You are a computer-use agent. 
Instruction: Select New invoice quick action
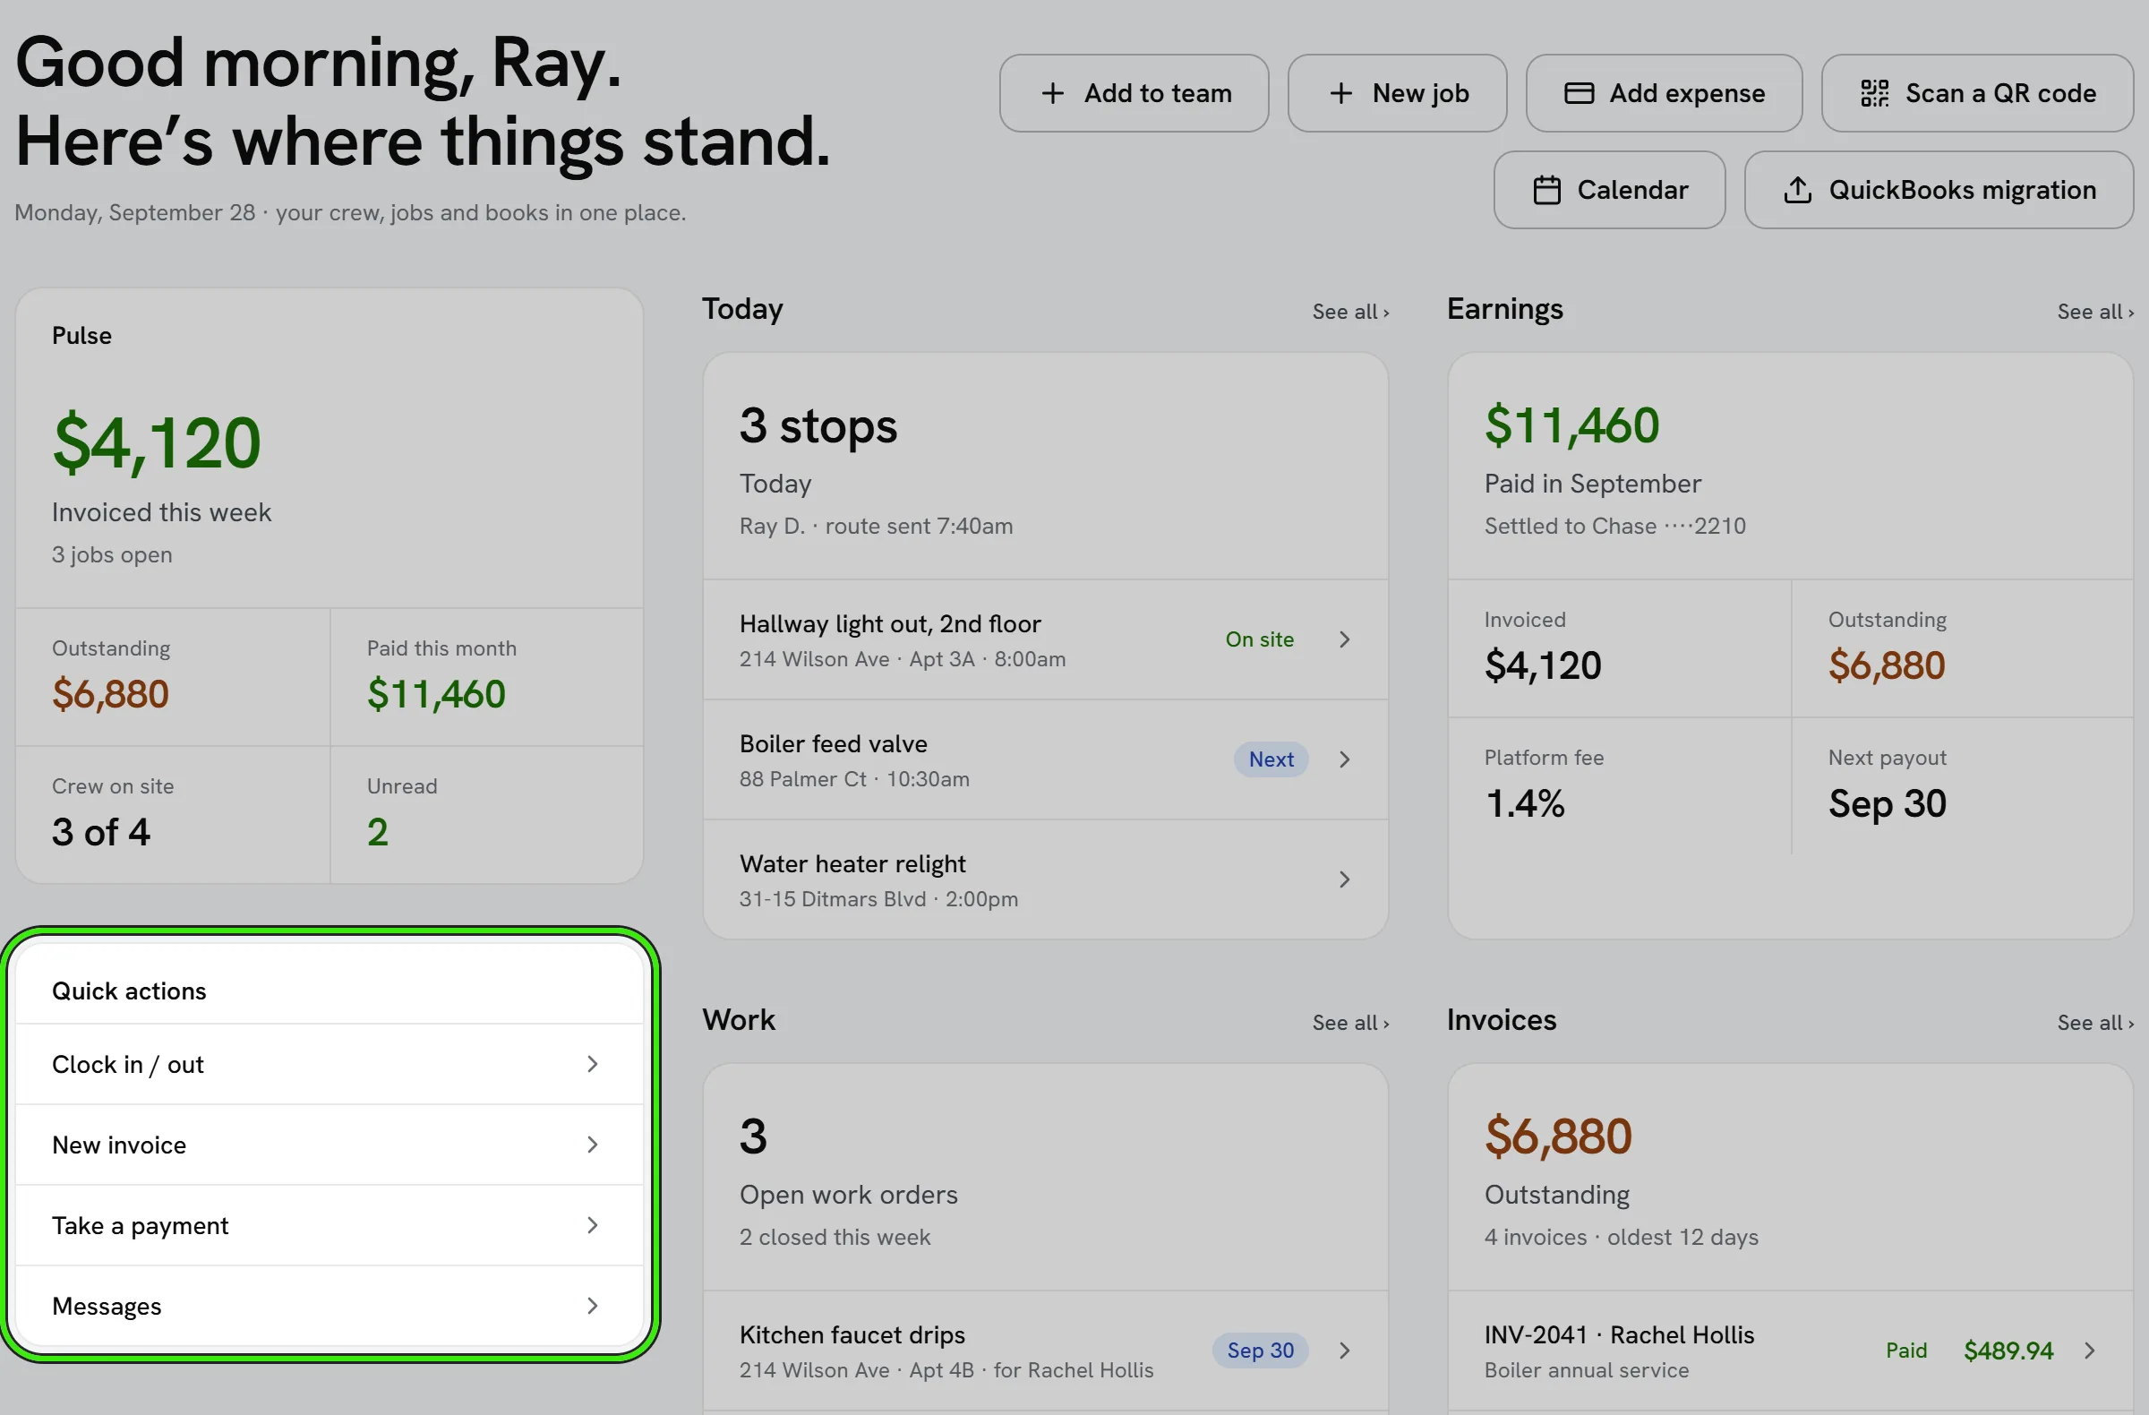tap(330, 1145)
